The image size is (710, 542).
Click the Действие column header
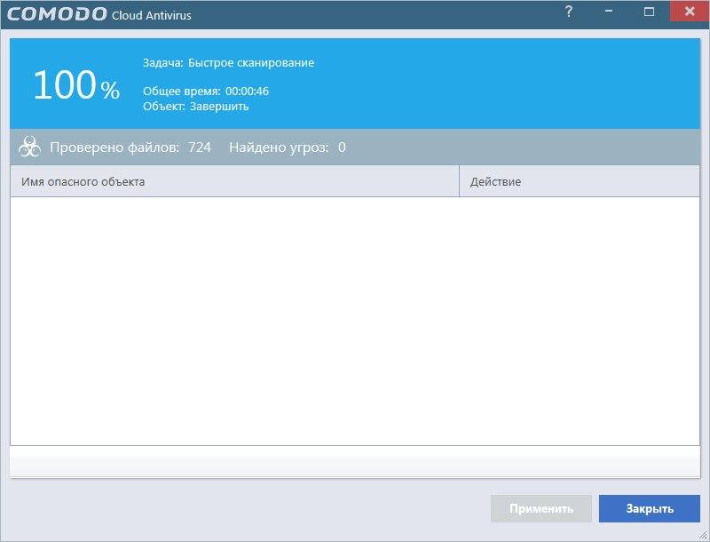tap(580, 181)
